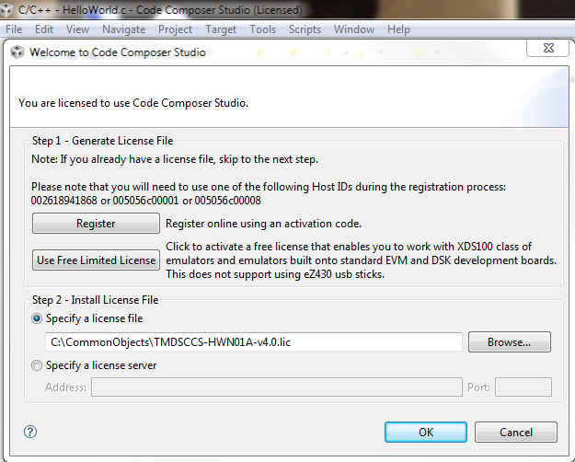The height and width of the screenshot is (462, 575).
Task: Open the Navigate menu
Action: coord(123,29)
